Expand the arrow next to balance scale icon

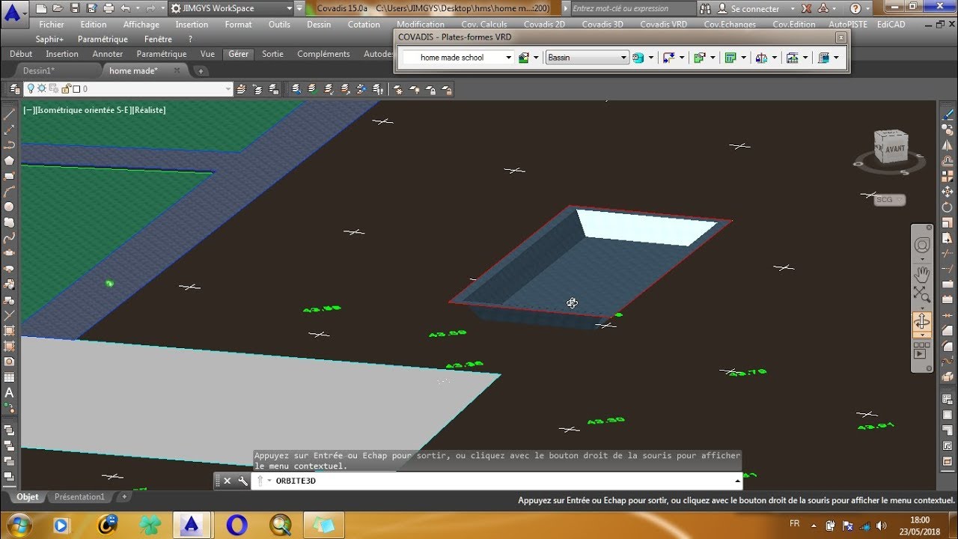coord(774,58)
